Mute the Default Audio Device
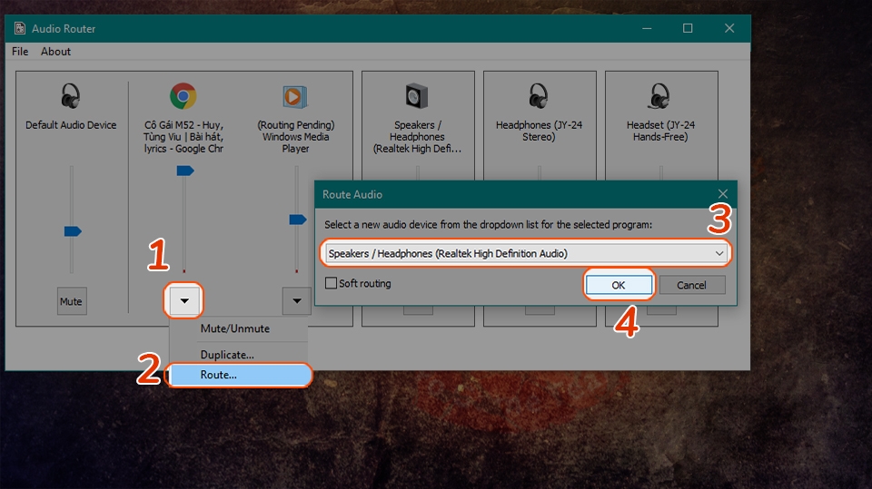Viewport: 872px width, 489px height. [x=72, y=301]
